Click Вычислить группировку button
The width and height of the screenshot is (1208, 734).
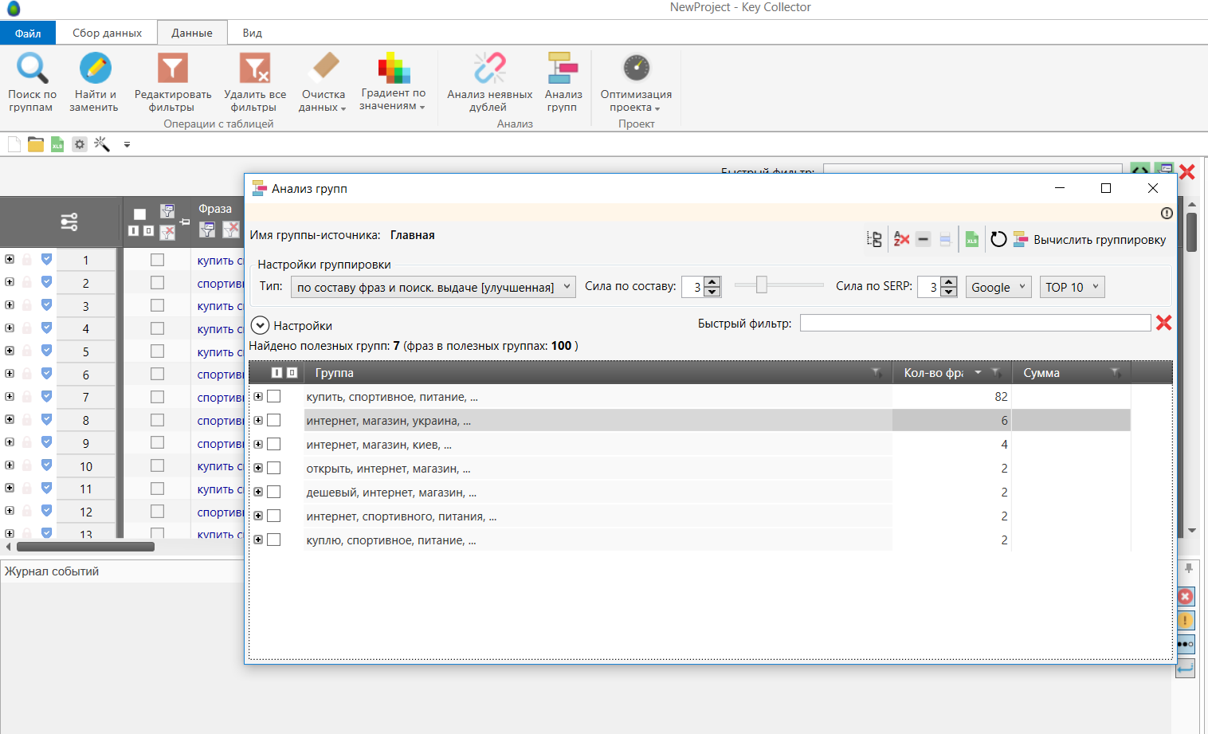click(x=1089, y=240)
